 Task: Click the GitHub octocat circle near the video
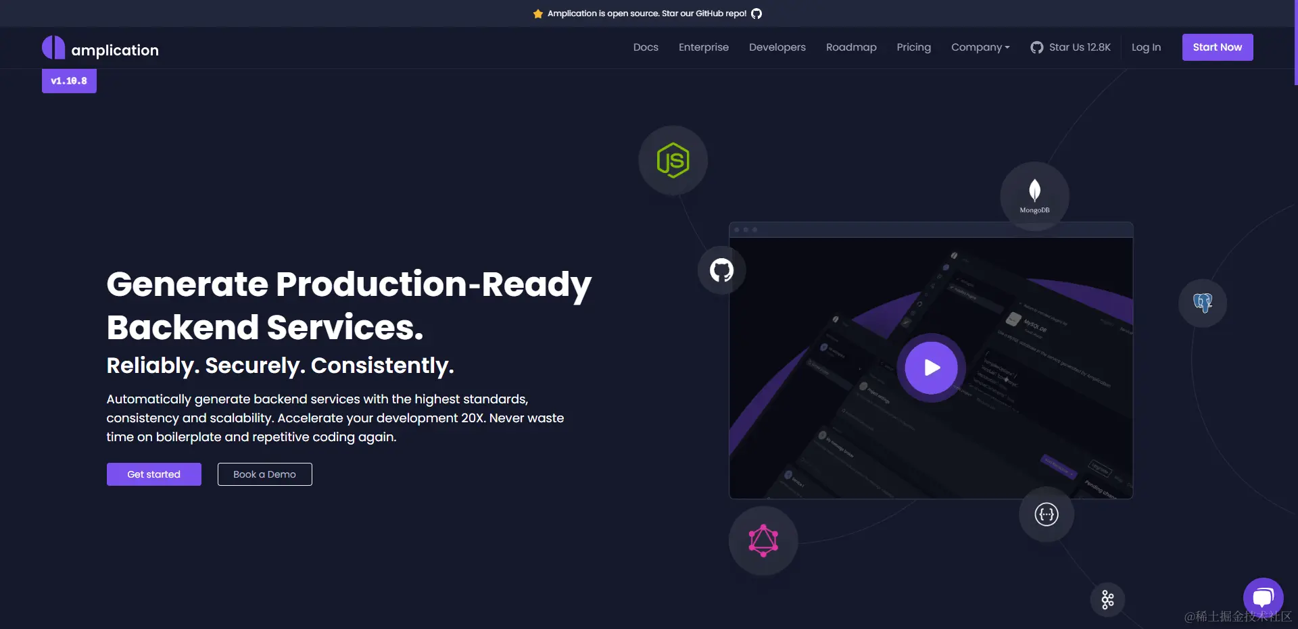[x=721, y=270]
